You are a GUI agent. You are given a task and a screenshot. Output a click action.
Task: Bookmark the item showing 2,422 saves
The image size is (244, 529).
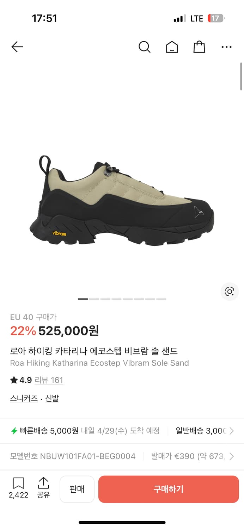(x=18, y=487)
